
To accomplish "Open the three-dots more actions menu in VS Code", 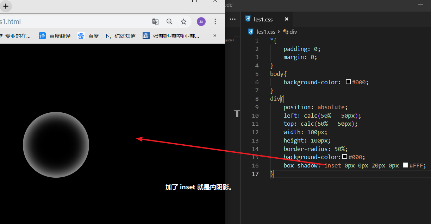I will pyautogui.click(x=232, y=19).
